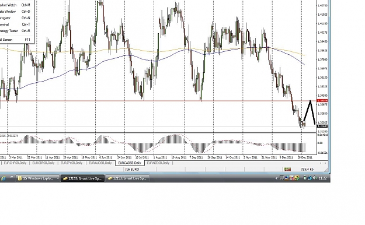Select the Navigator menu entry
This screenshot has width=365, height=225.
(17, 18)
